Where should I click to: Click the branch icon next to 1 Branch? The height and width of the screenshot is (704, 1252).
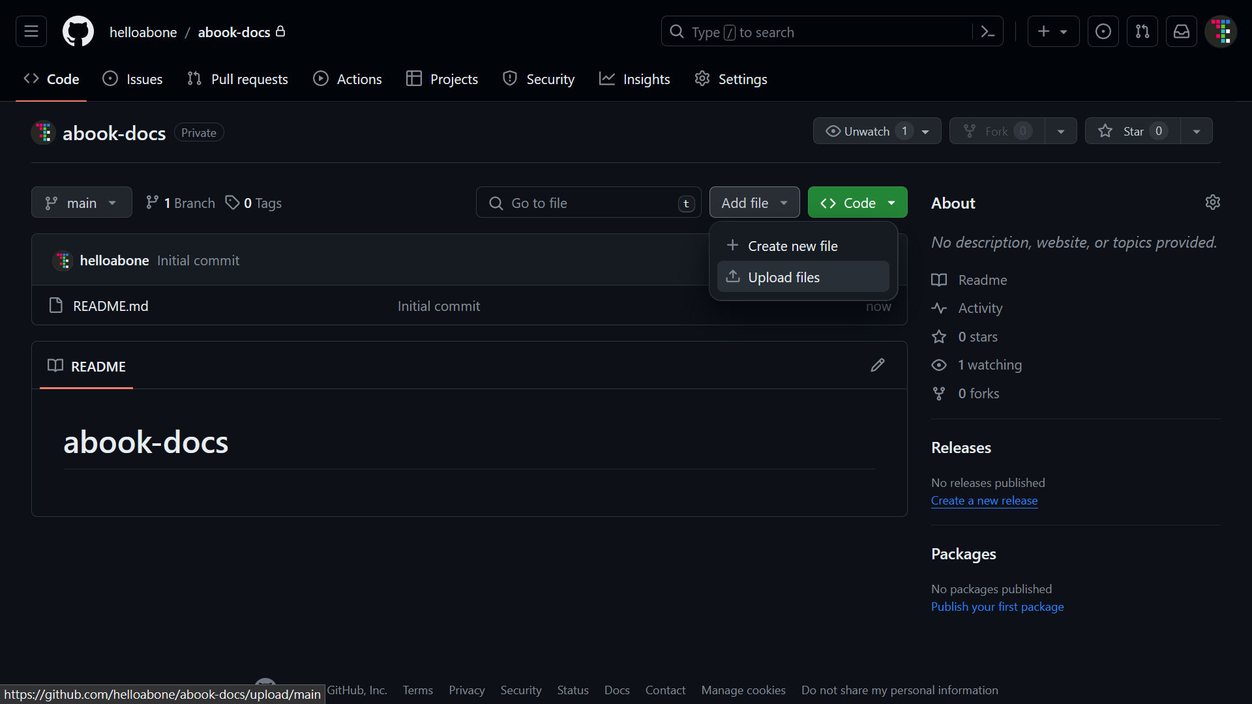(152, 203)
